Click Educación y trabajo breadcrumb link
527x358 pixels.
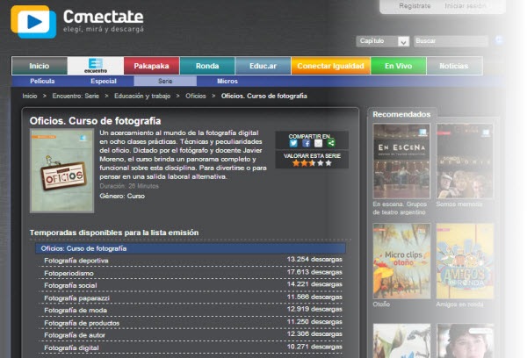click(142, 96)
